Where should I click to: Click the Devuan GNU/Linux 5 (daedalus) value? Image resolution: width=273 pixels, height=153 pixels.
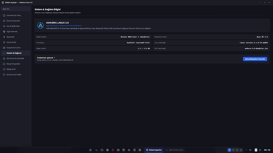pos(135,37)
